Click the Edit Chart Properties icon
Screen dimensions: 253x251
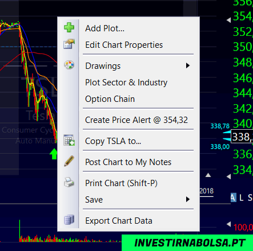[69, 44]
